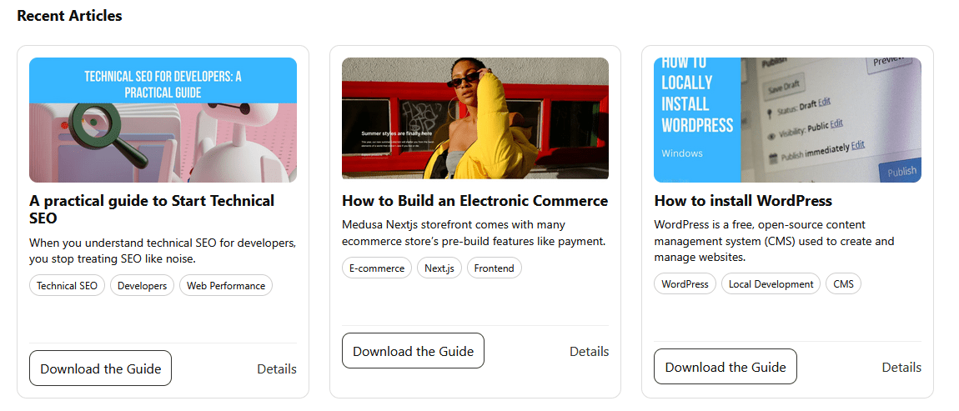The width and height of the screenshot is (959, 411).
Task: Select the Technical SEO tag
Action: click(x=68, y=286)
